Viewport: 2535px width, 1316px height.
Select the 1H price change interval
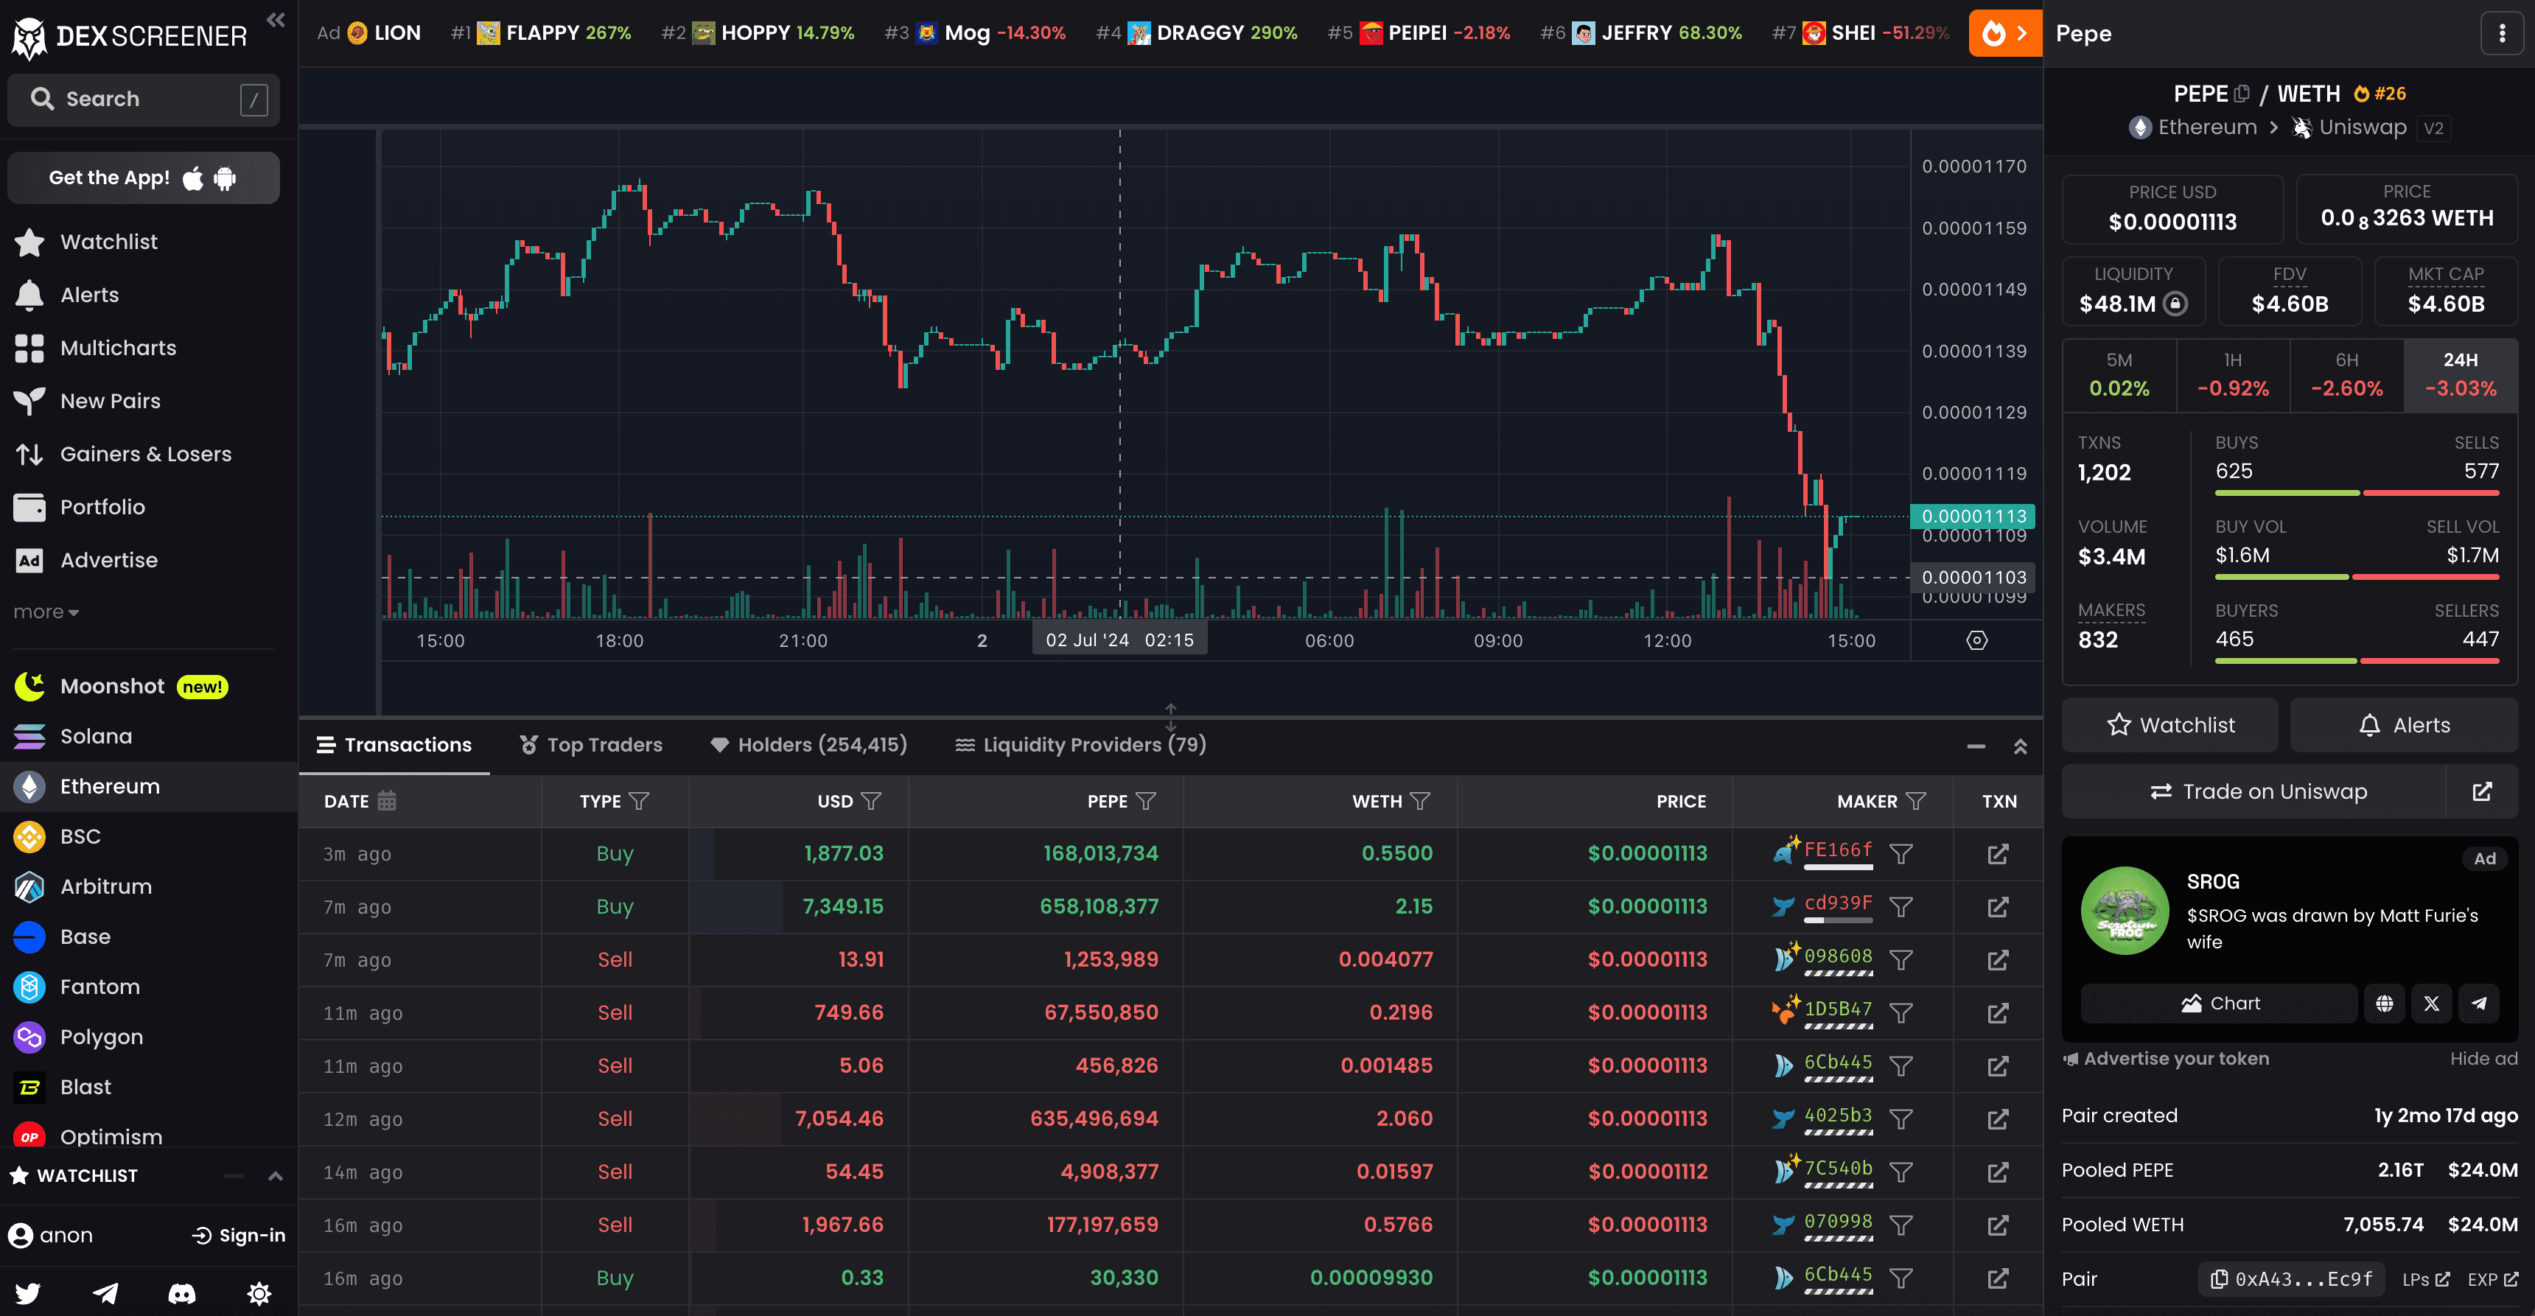(2233, 375)
